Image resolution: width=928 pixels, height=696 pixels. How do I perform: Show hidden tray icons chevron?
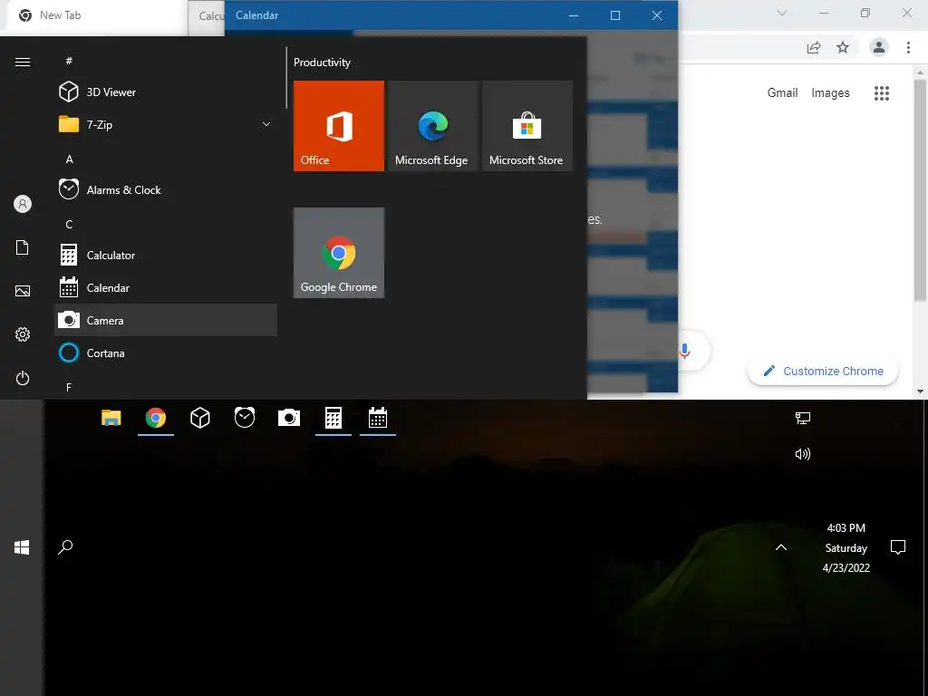(x=781, y=547)
